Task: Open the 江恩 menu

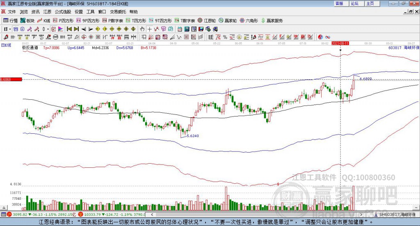Action: 47,12
